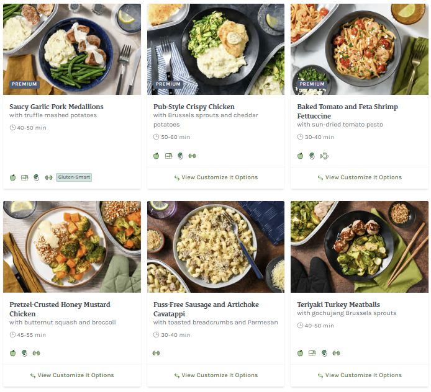The image size is (431, 392).
Task: Open the Saucy Garlic Pork Medallions title
Action: click(57, 107)
